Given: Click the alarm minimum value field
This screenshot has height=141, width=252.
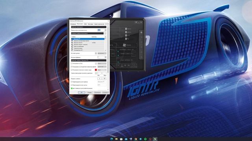Looking at the screenshot, I should tap(100, 73).
